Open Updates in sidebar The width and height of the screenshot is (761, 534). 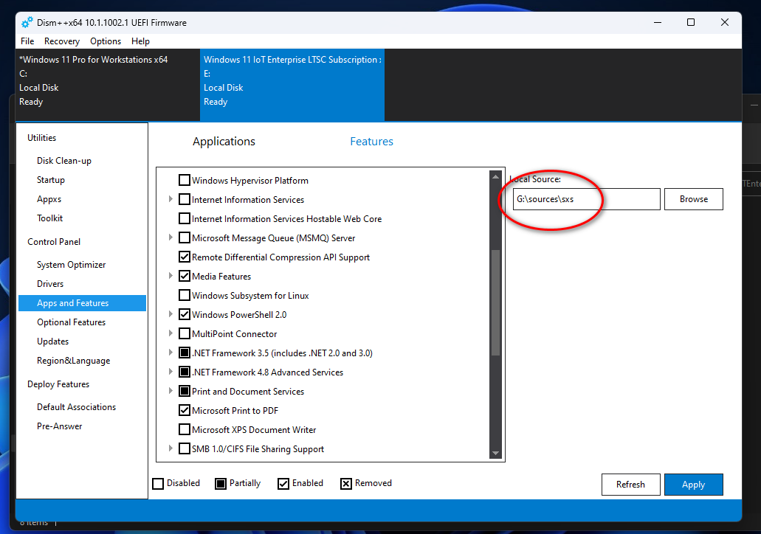click(x=52, y=341)
